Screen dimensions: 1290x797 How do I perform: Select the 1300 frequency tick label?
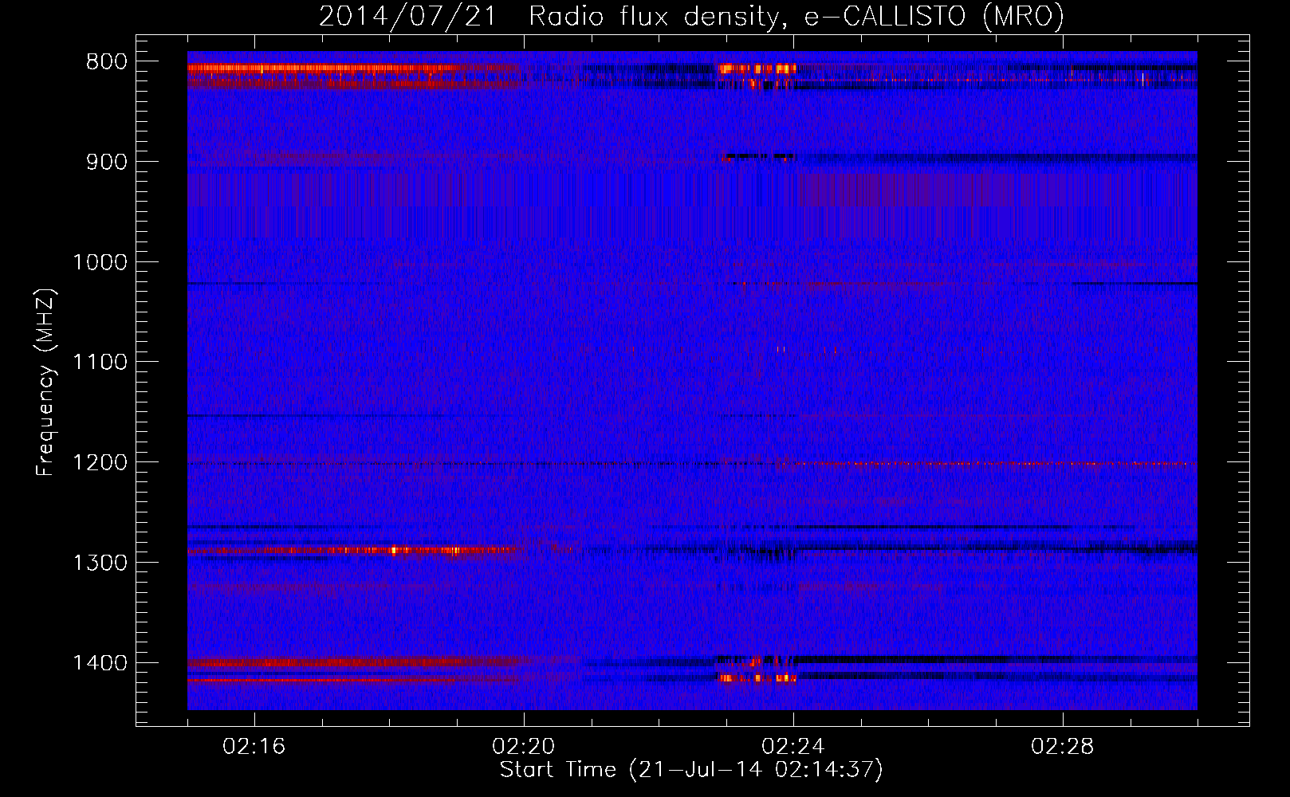click(100, 563)
